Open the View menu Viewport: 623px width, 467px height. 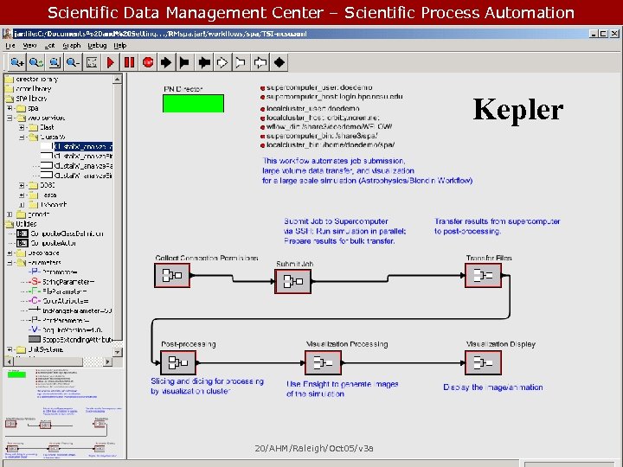[x=29, y=45]
